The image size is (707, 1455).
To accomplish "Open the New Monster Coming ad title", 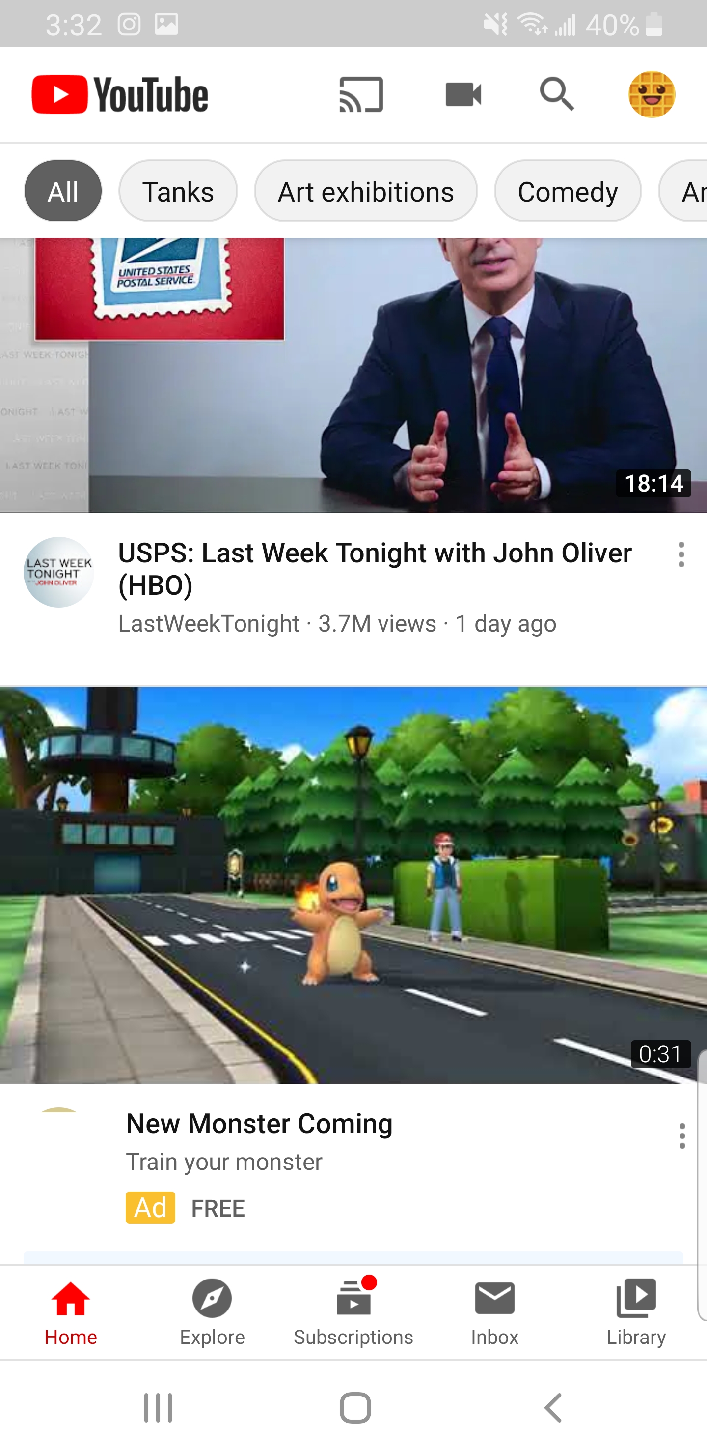I will pyautogui.click(x=259, y=1123).
